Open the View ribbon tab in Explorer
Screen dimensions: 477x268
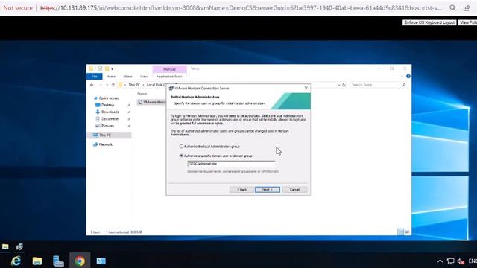[x=144, y=77]
